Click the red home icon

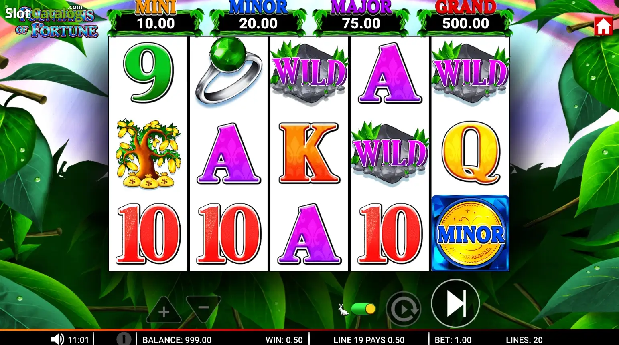coord(603,26)
